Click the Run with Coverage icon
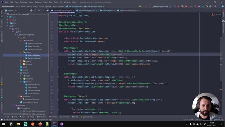Screen dimensions: 225x127 182,6
